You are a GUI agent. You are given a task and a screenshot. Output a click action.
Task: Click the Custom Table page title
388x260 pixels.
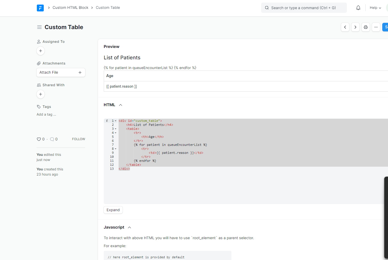pos(64,27)
